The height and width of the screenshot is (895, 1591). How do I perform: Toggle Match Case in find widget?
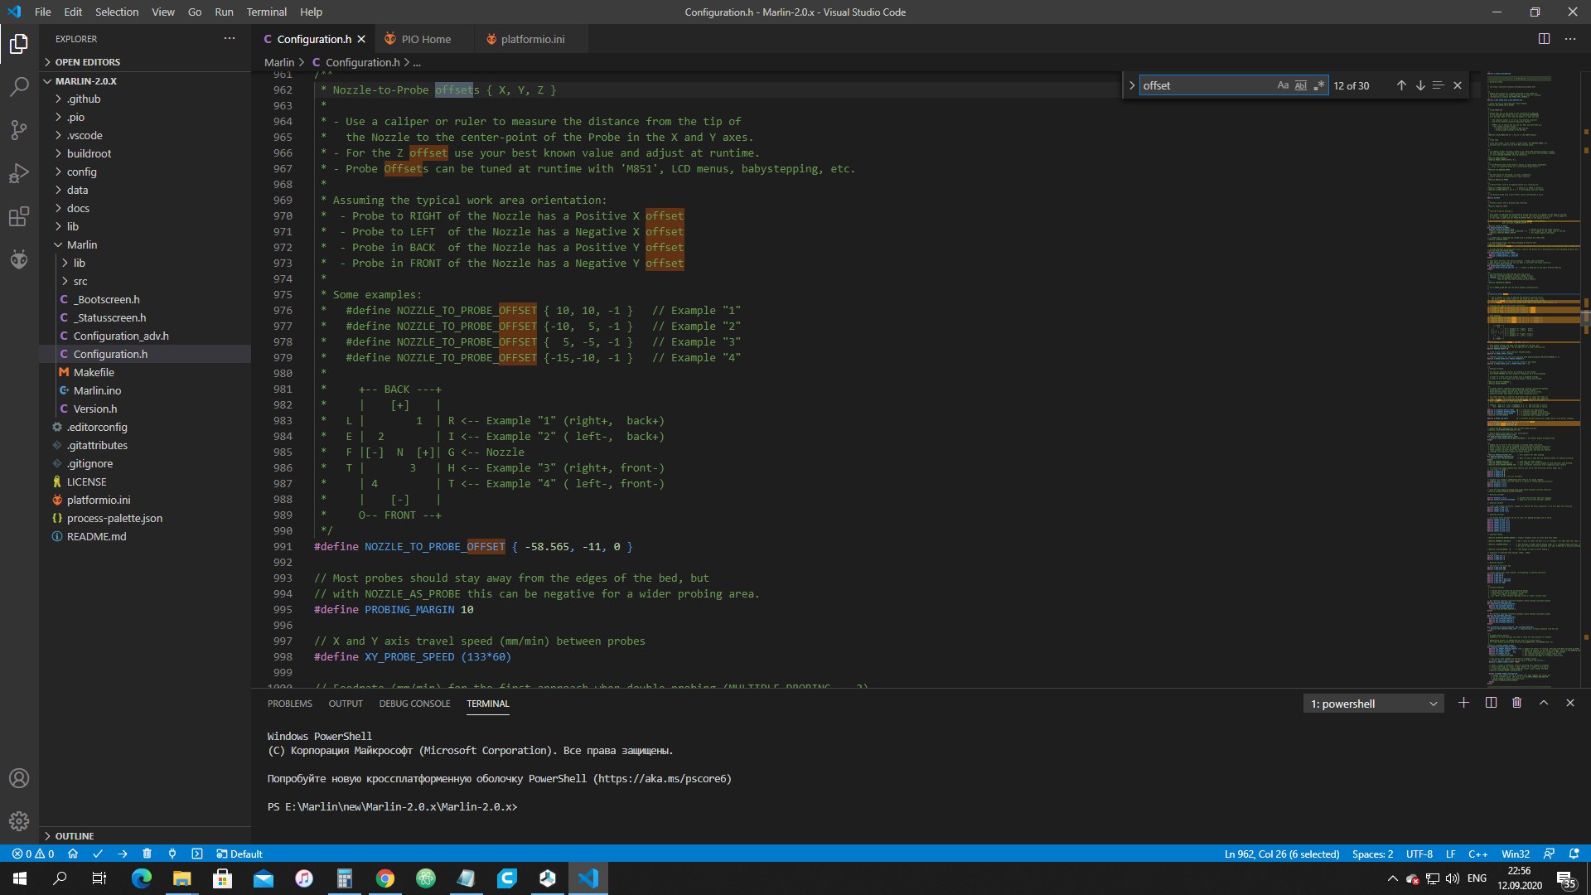click(x=1283, y=85)
